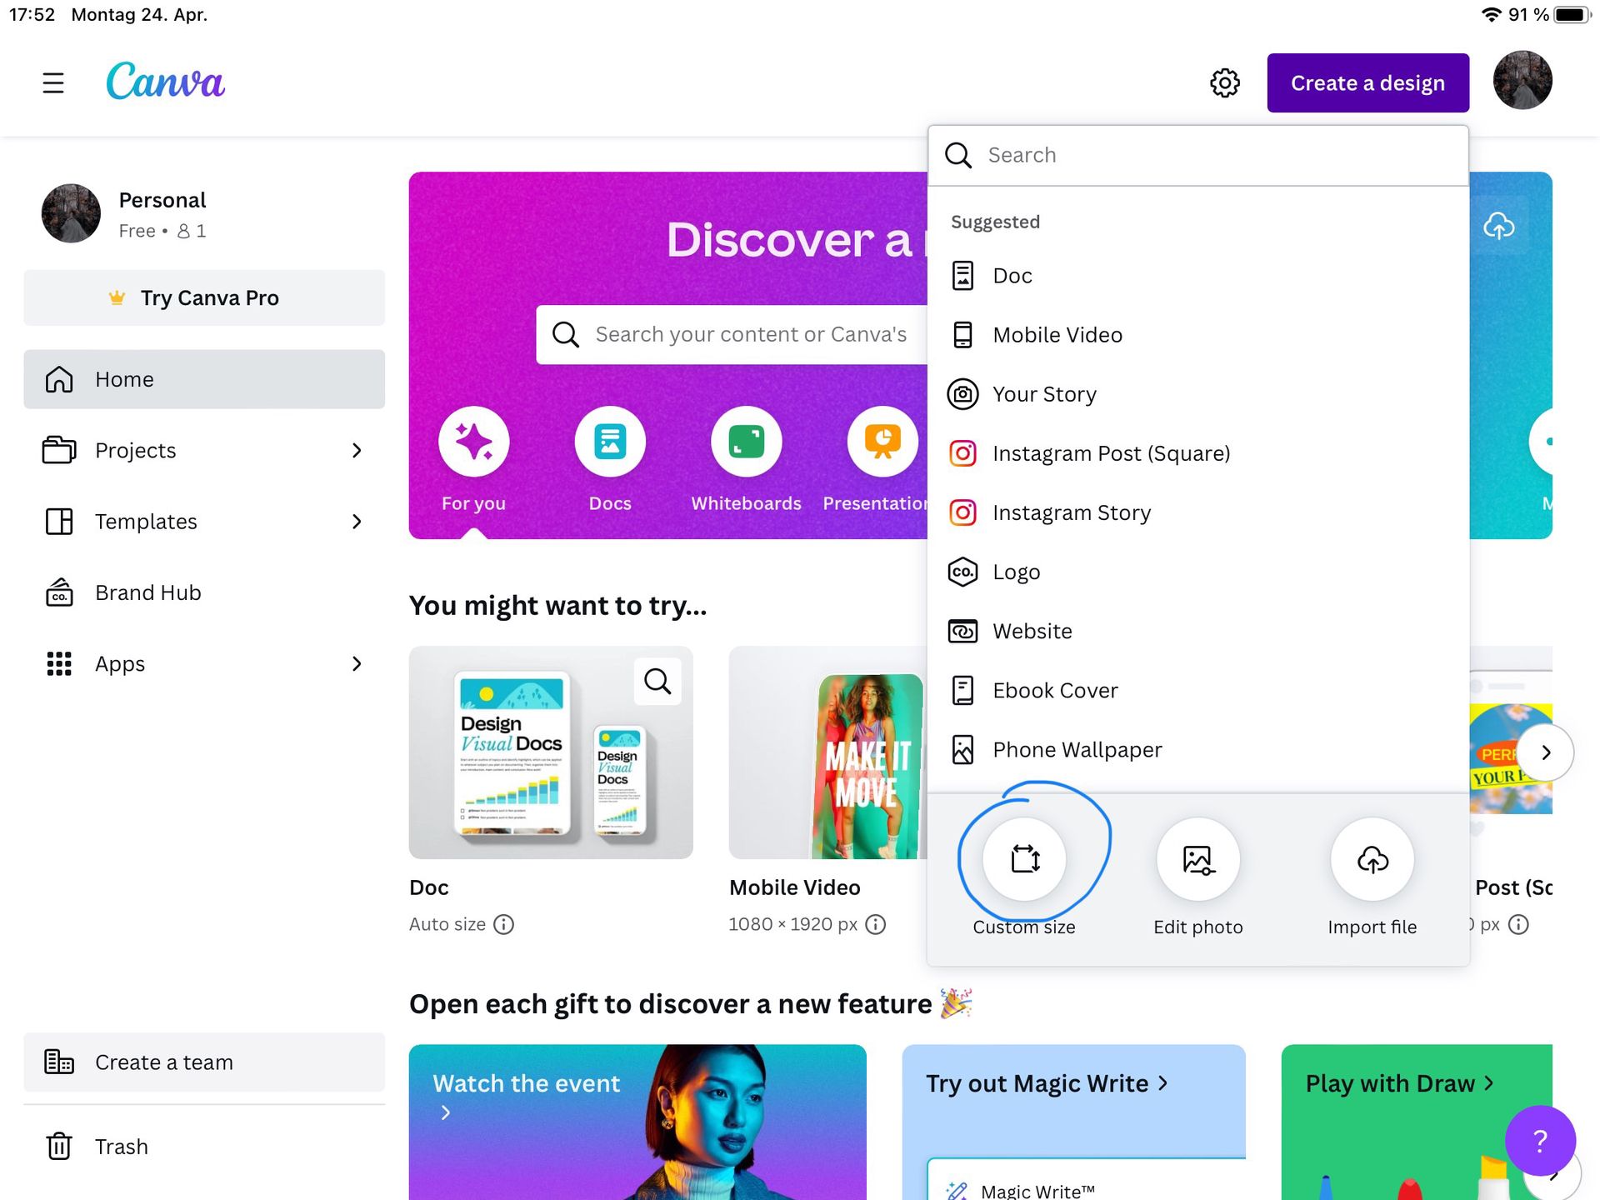This screenshot has width=1600, height=1200.
Task: Open Templates in sidebar
Action: click(x=204, y=522)
